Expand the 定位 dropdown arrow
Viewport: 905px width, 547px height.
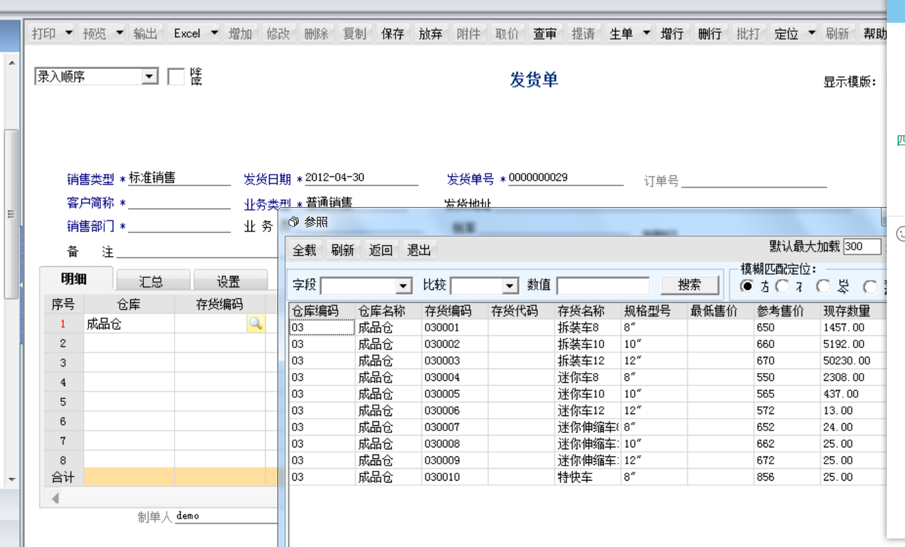click(811, 33)
